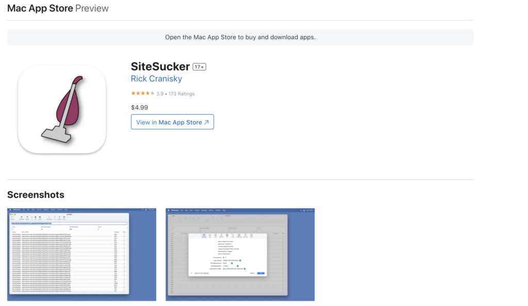Click the $4.99 price
The width and height of the screenshot is (528, 306).
click(x=139, y=108)
